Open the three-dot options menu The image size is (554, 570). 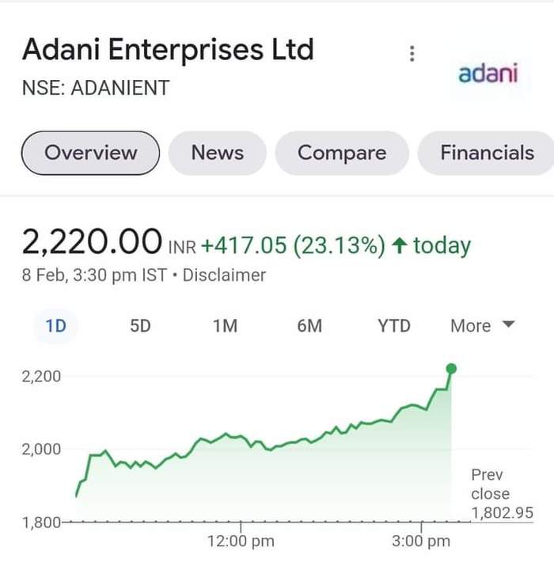412,54
